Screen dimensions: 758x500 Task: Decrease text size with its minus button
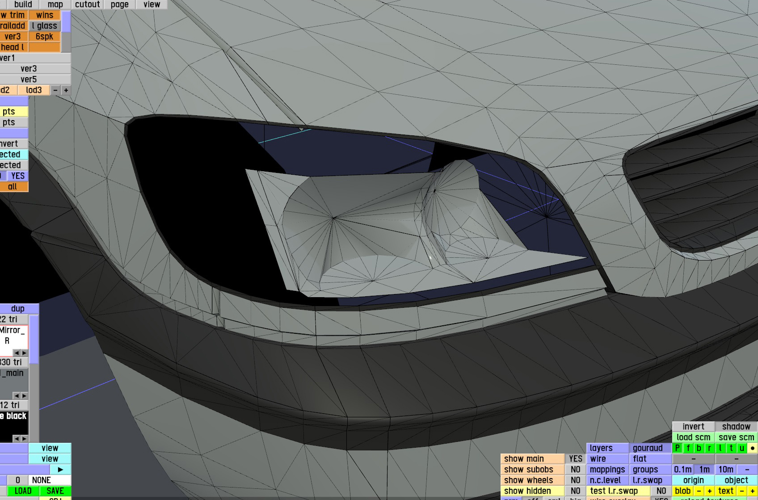coord(742,491)
